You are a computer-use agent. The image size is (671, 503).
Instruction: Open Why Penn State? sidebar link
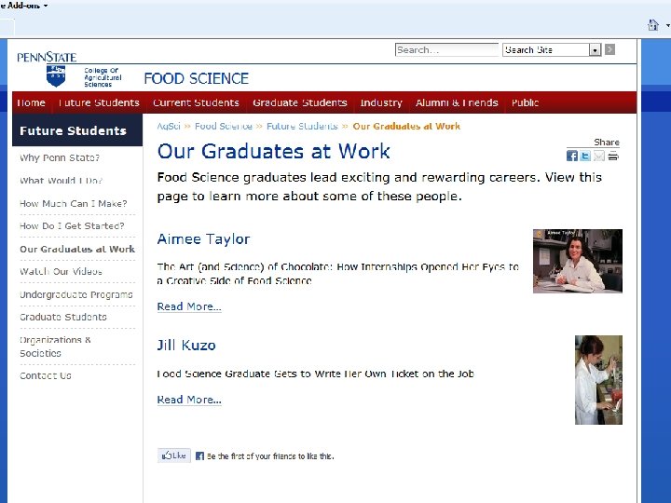(x=60, y=157)
